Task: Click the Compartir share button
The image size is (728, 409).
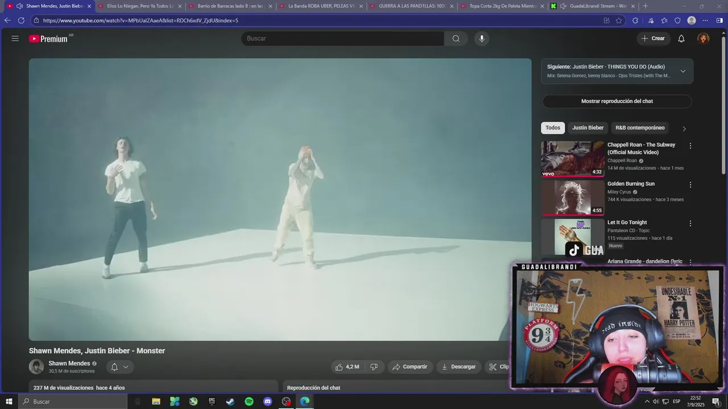Action: pyautogui.click(x=410, y=367)
